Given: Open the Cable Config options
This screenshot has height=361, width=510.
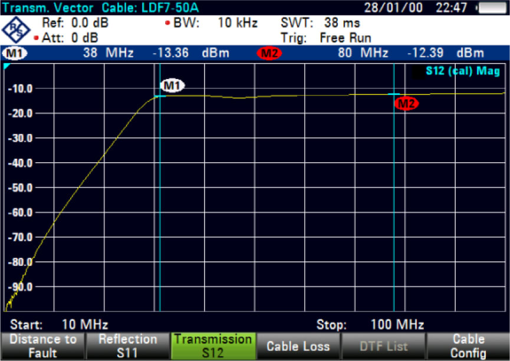Looking at the screenshot, I should click(x=468, y=345).
